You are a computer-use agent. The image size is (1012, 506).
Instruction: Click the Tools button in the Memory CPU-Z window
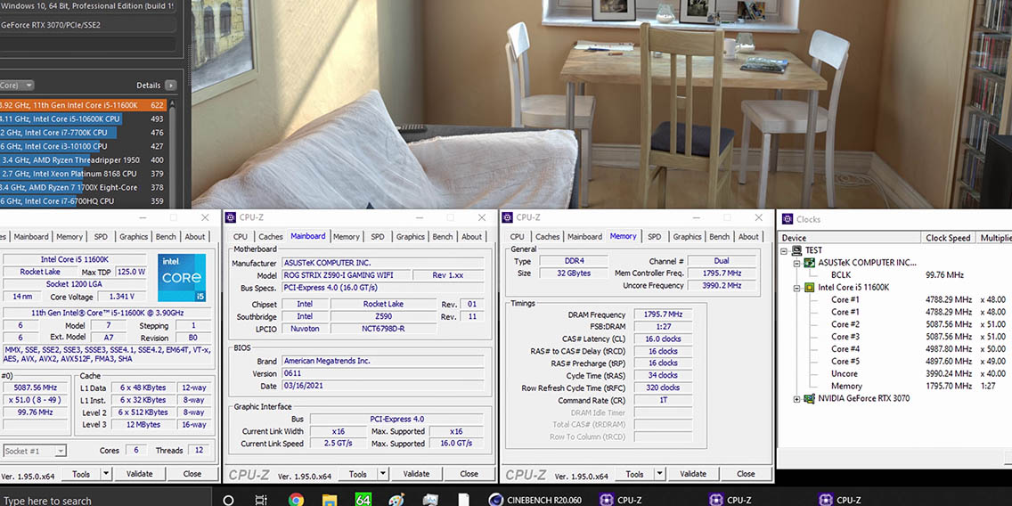pyautogui.click(x=634, y=474)
